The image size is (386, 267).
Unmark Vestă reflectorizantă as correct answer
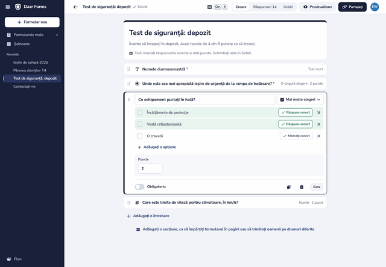pyautogui.click(x=296, y=124)
